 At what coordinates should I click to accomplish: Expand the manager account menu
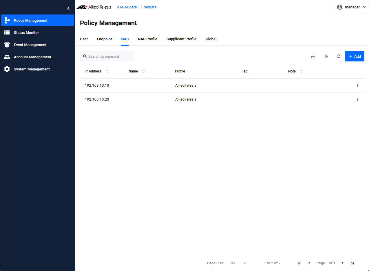click(x=352, y=7)
